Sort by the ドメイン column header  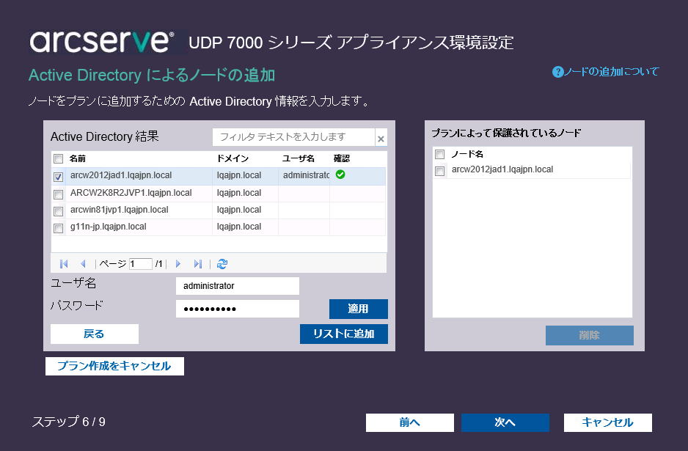point(233,158)
